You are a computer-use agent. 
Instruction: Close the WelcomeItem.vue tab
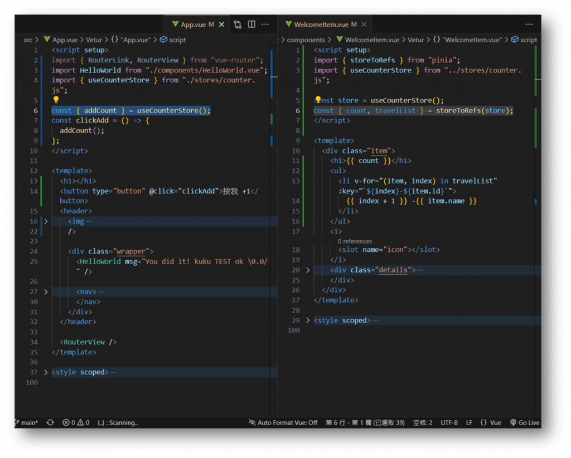[364, 25]
